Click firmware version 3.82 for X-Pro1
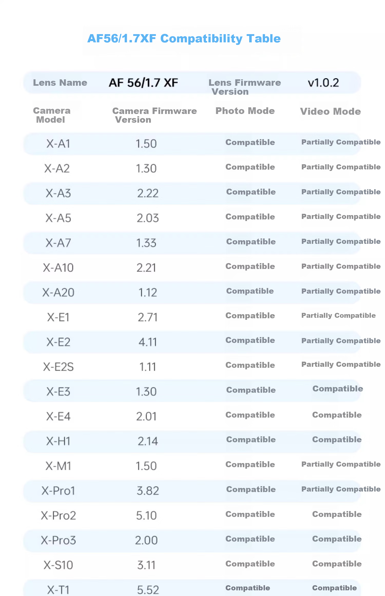385x596 pixels. click(x=148, y=491)
